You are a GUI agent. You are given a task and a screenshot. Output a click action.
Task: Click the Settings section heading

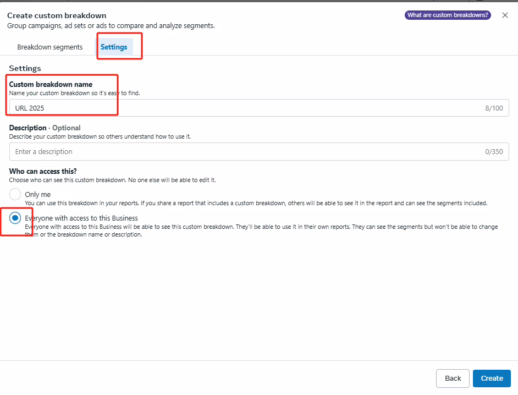point(25,68)
